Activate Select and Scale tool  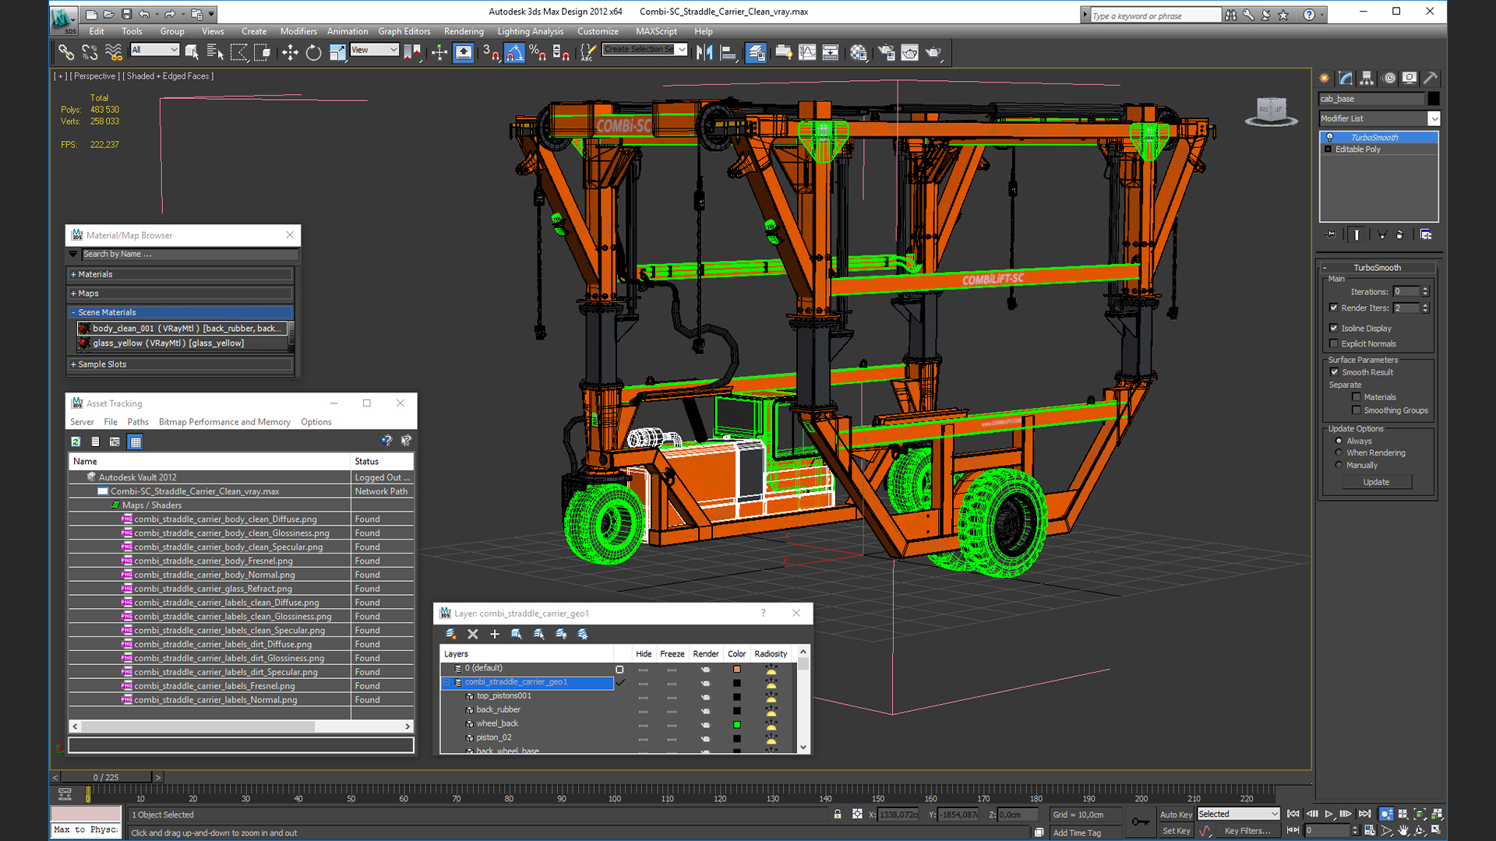click(x=337, y=52)
